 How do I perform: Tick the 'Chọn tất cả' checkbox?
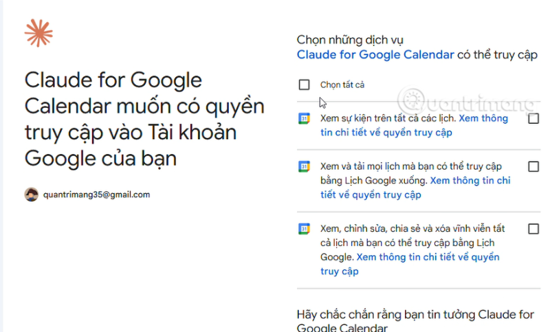pyautogui.click(x=304, y=85)
